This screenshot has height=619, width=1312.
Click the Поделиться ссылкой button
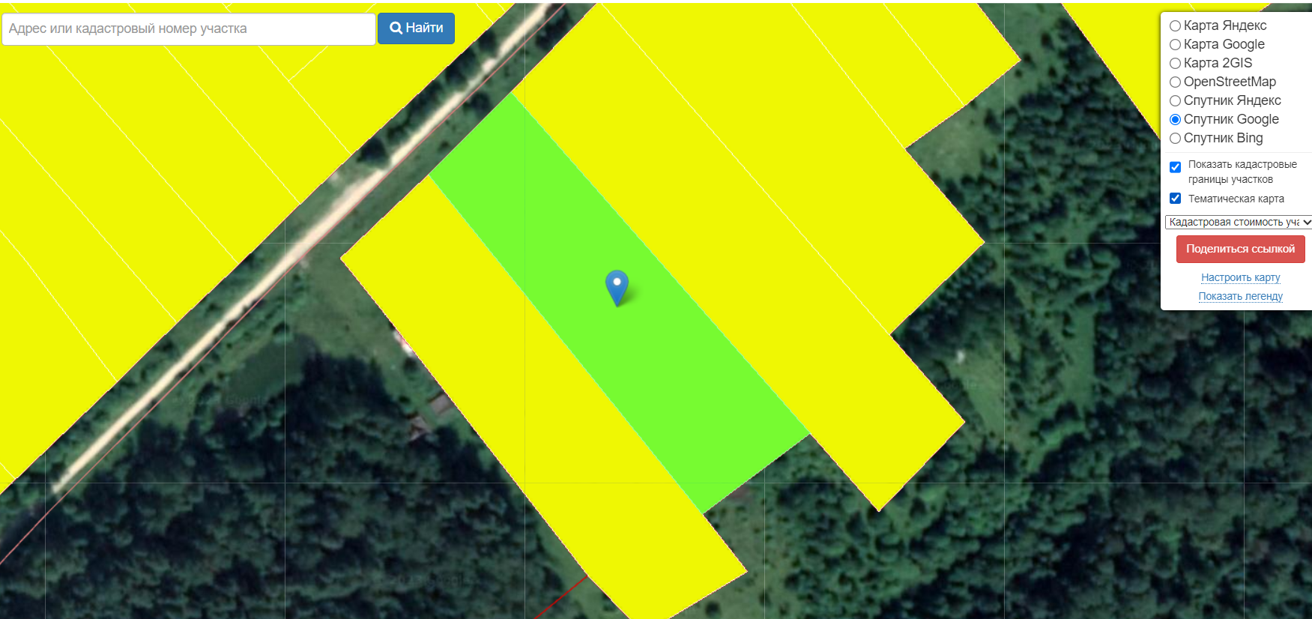(1240, 249)
